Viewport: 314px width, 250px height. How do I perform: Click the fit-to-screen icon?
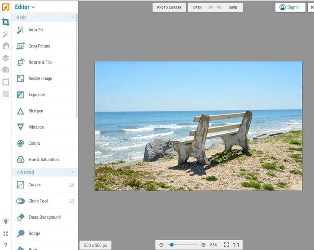227,245
